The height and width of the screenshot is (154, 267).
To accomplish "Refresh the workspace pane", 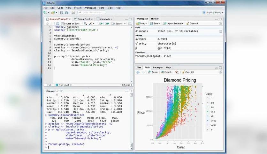I will point(220,24).
